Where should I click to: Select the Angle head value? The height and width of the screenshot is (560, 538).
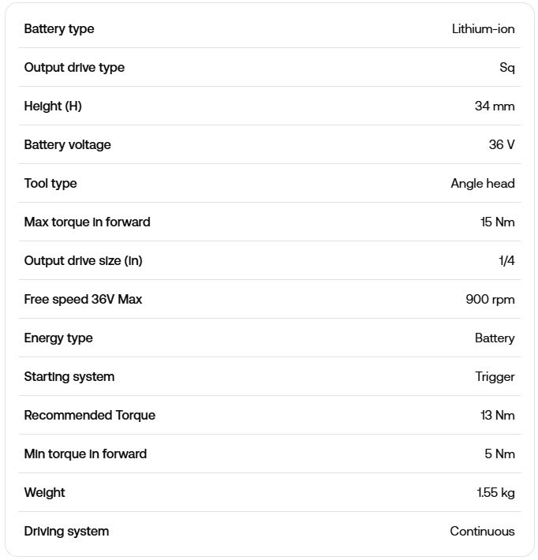pyautogui.click(x=483, y=184)
